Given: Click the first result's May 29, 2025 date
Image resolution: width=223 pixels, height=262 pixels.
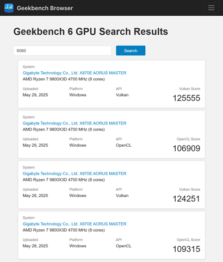Looking at the screenshot, I should [35, 95].
